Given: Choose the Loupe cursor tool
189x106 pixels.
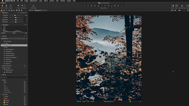Looking at the screenshot, I should (92, 6).
